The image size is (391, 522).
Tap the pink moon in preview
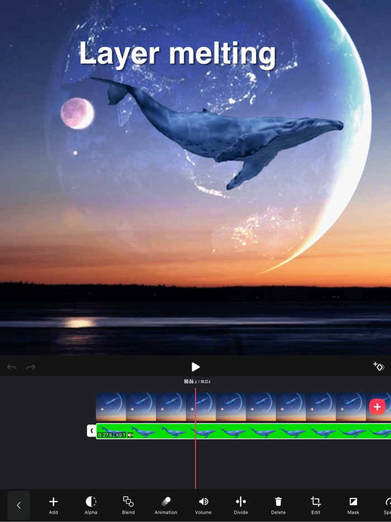tap(77, 113)
